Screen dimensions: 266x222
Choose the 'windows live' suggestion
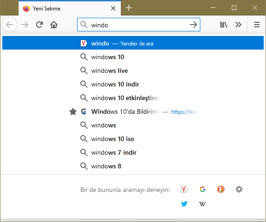tap(133, 71)
